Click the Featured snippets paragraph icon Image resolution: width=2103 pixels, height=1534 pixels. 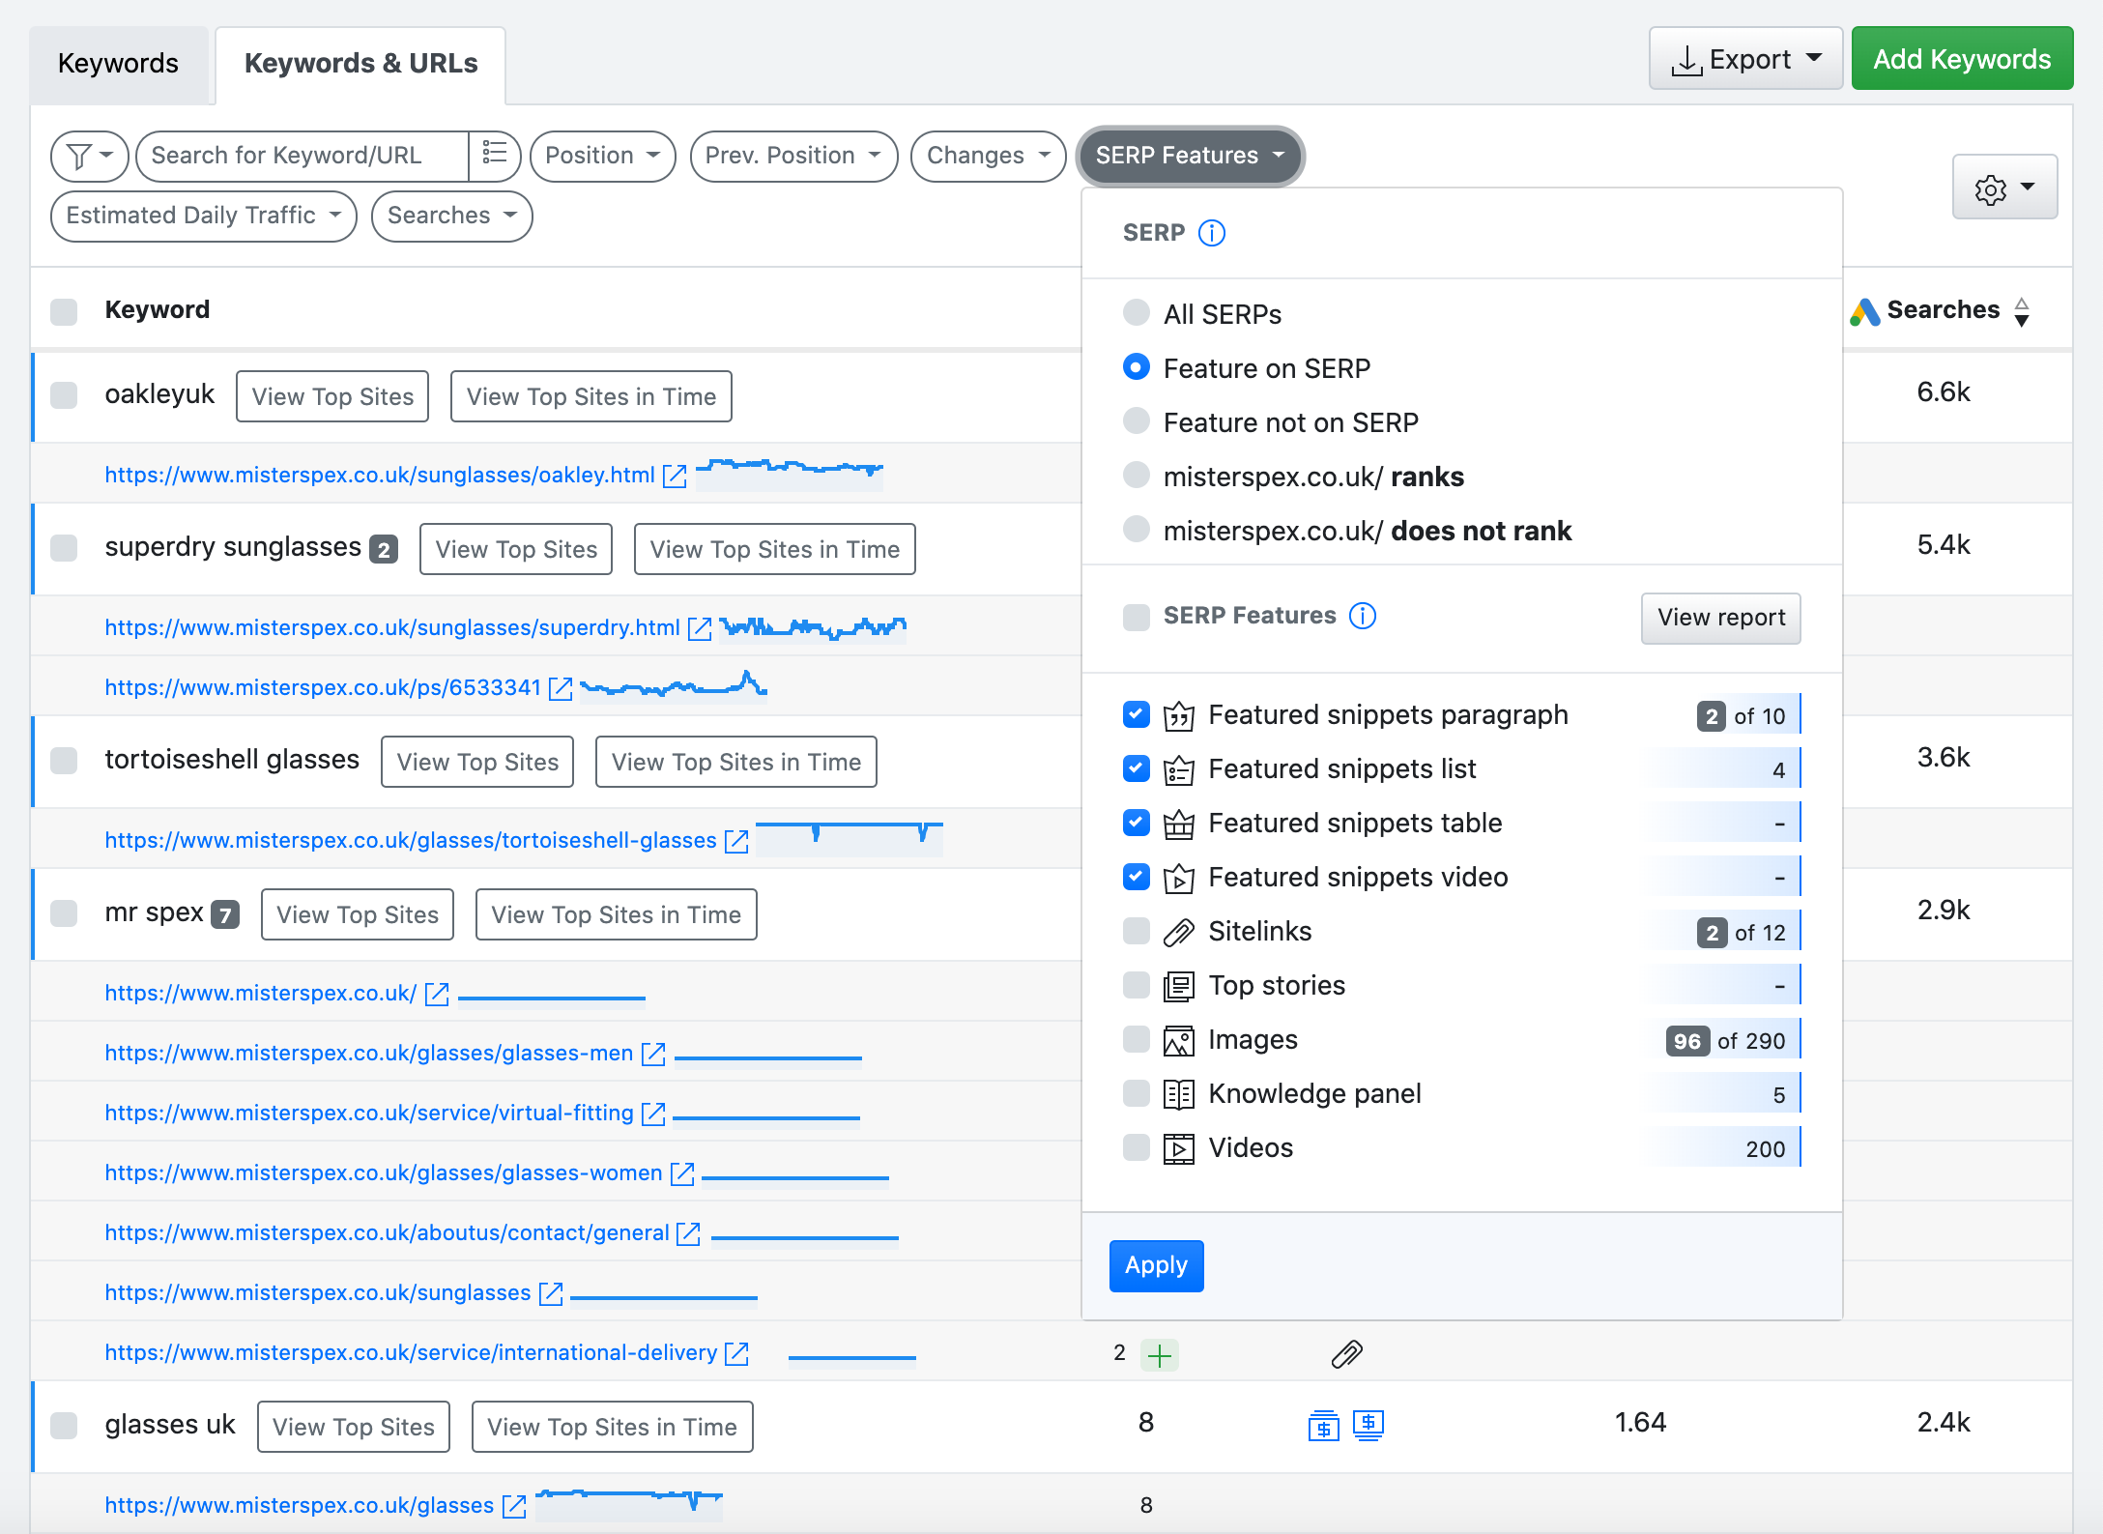1179,715
